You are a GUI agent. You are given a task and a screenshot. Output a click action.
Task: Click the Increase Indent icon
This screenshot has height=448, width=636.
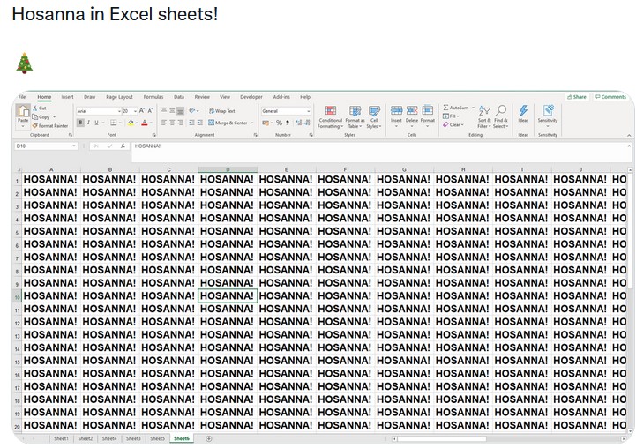(200, 123)
